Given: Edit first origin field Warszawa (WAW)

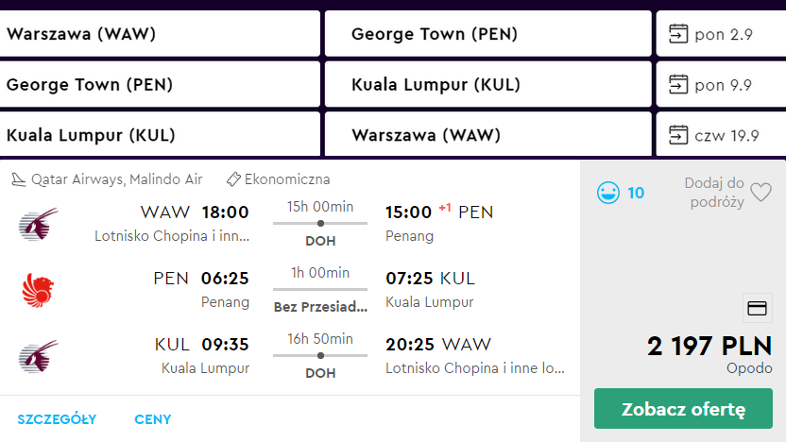Looking at the screenshot, I should click(x=160, y=34).
